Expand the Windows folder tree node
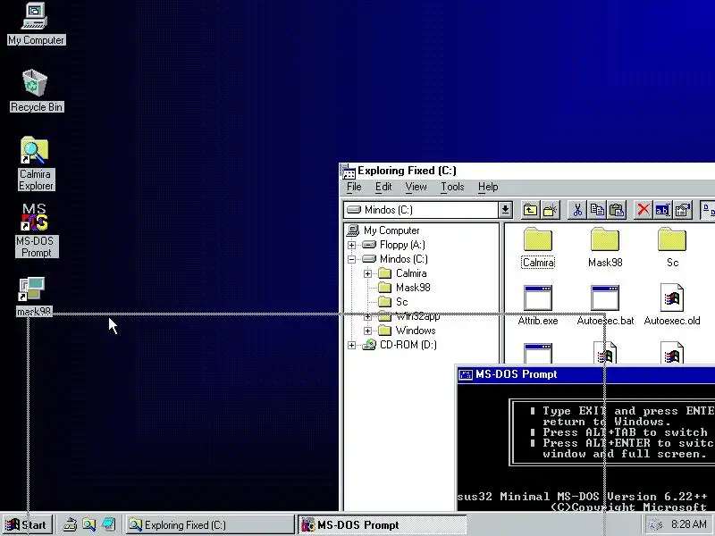The height and width of the screenshot is (536, 715). pos(367,331)
